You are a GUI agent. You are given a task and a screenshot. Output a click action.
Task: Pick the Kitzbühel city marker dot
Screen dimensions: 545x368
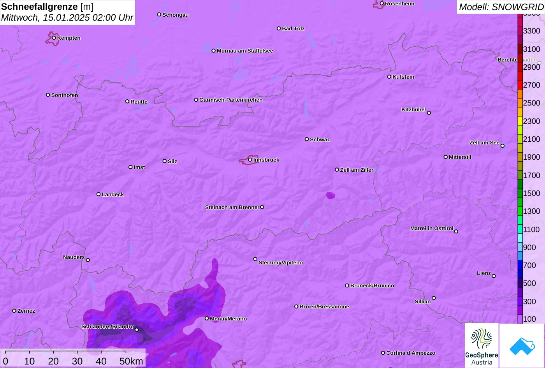(x=429, y=113)
